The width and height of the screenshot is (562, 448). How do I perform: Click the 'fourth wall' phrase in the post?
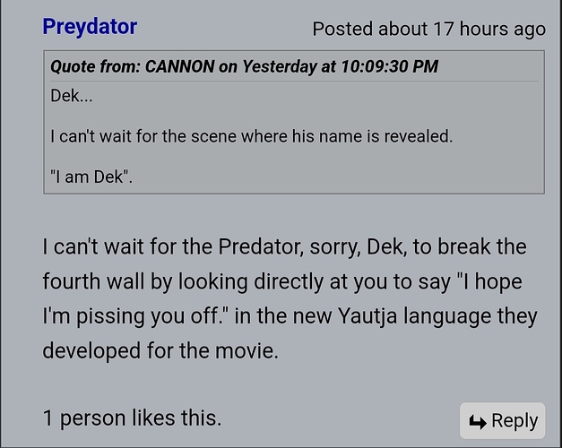click(93, 281)
